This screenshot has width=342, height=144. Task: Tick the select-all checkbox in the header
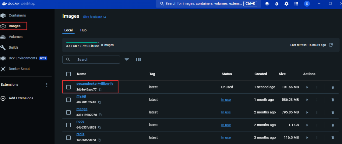pos(69,74)
